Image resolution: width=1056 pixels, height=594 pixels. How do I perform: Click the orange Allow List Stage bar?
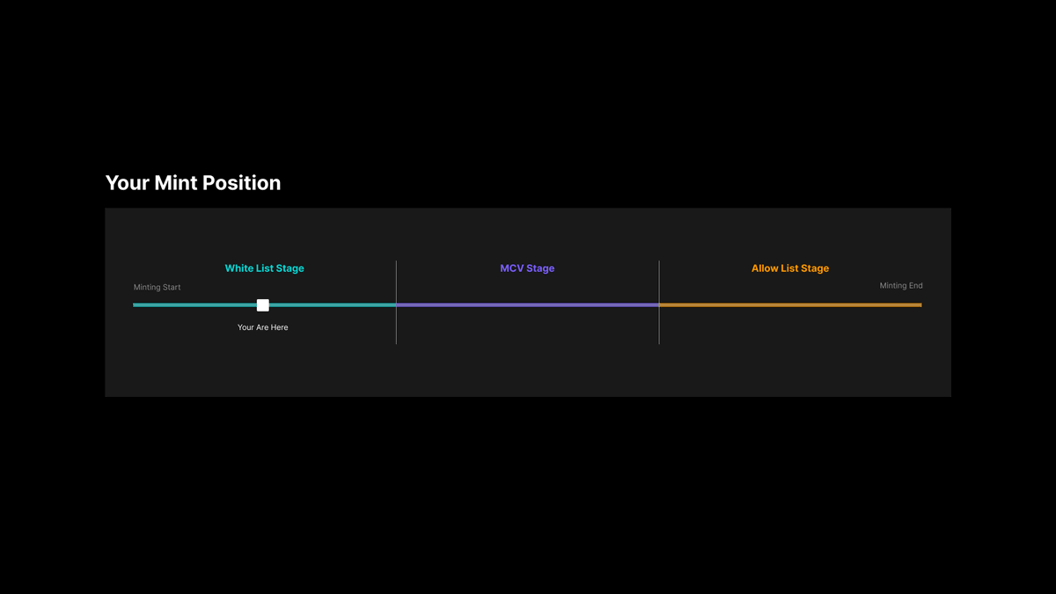pyautogui.click(x=790, y=305)
